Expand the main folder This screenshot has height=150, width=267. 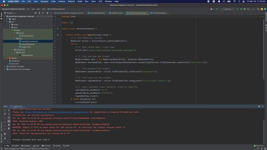coord(10,25)
